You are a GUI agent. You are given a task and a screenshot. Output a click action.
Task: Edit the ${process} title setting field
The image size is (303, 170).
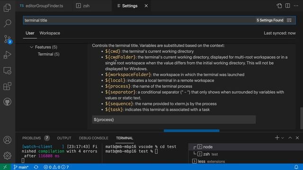(174, 119)
